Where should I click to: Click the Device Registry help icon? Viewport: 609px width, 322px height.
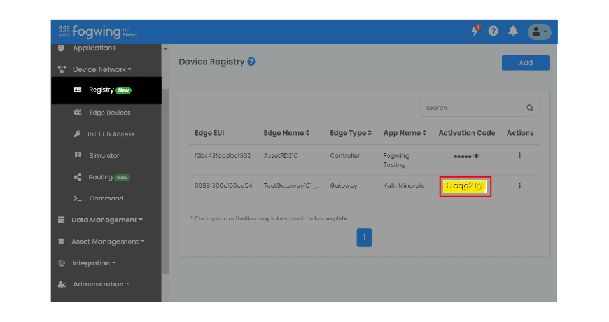pyautogui.click(x=251, y=61)
